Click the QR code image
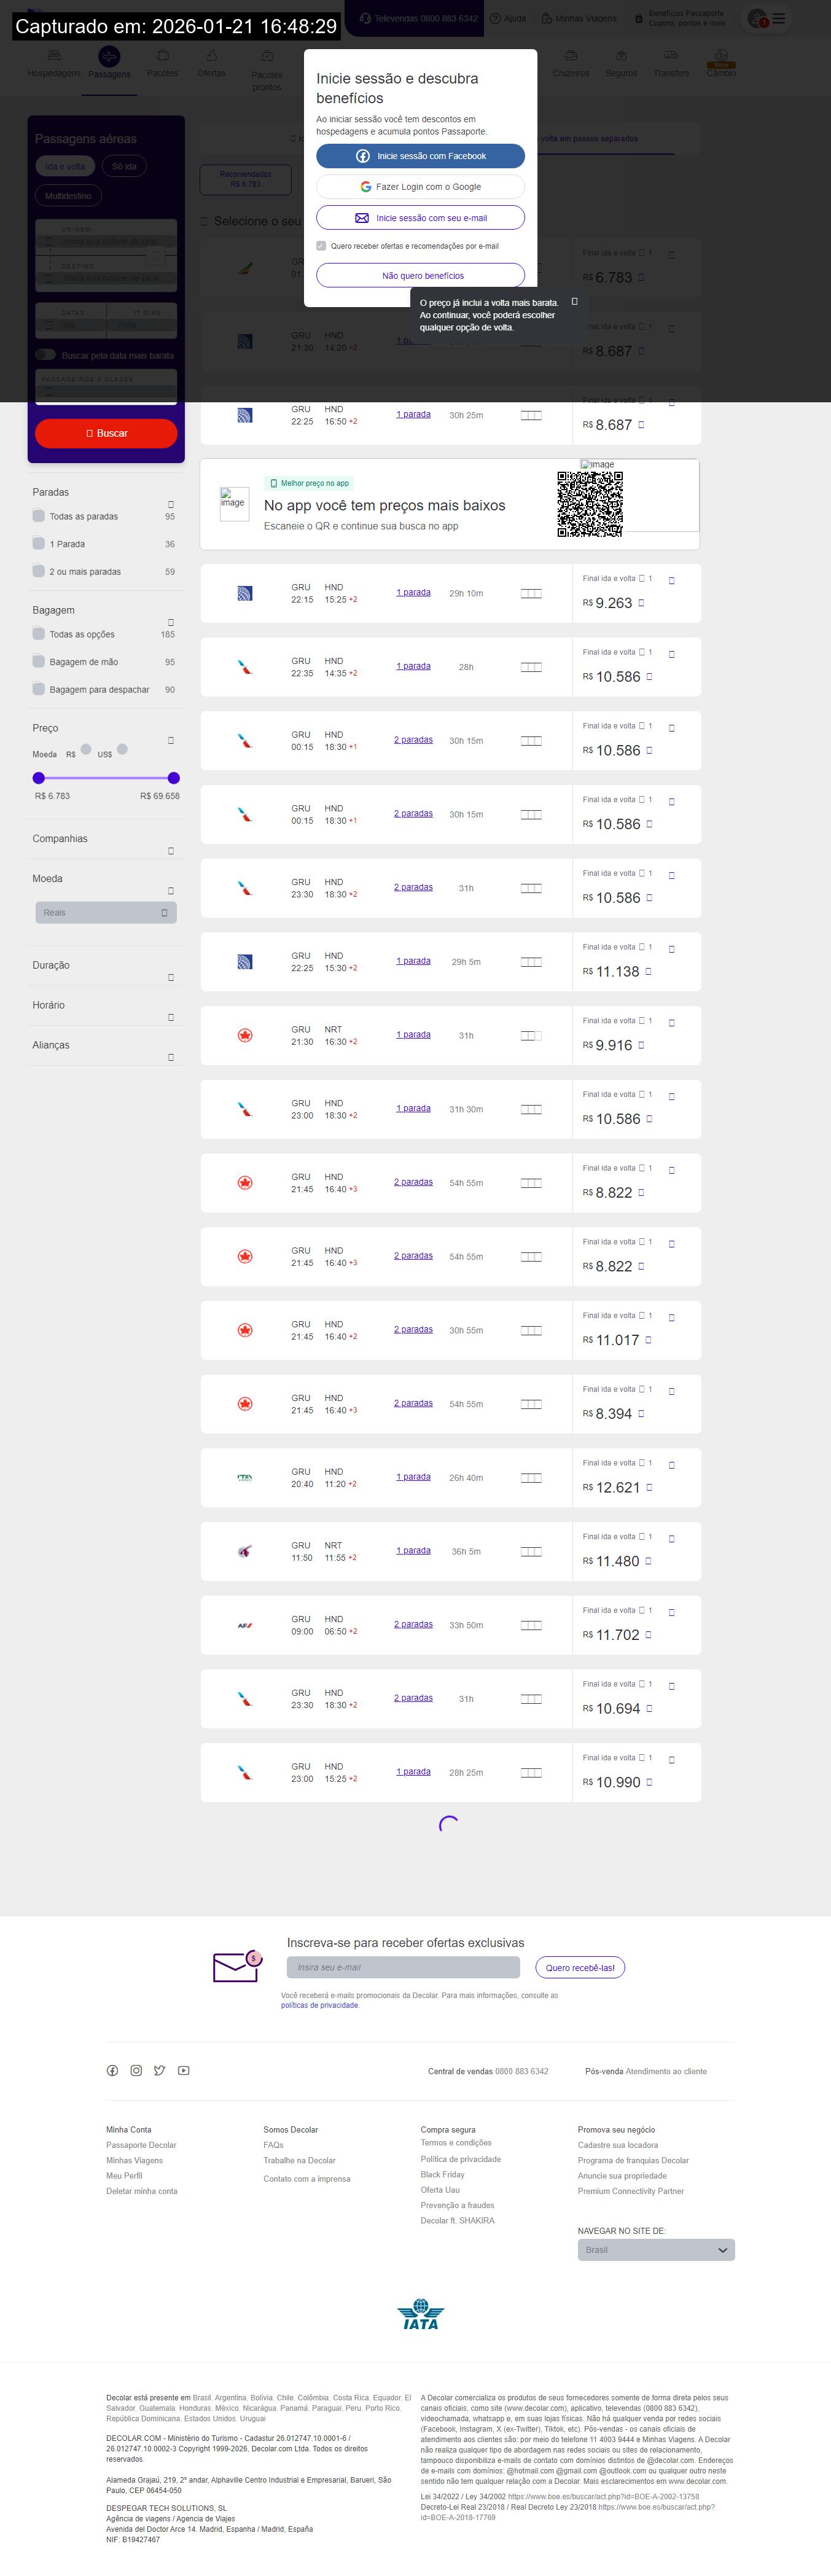 590,504
